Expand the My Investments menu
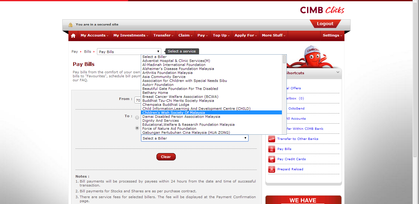 click(x=131, y=36)
